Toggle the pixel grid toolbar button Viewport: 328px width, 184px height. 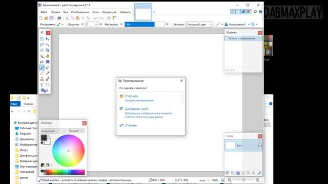109,18
